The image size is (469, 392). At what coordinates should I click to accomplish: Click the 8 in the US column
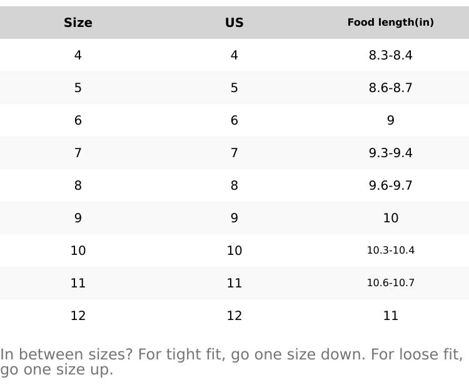tap(234, 185)
